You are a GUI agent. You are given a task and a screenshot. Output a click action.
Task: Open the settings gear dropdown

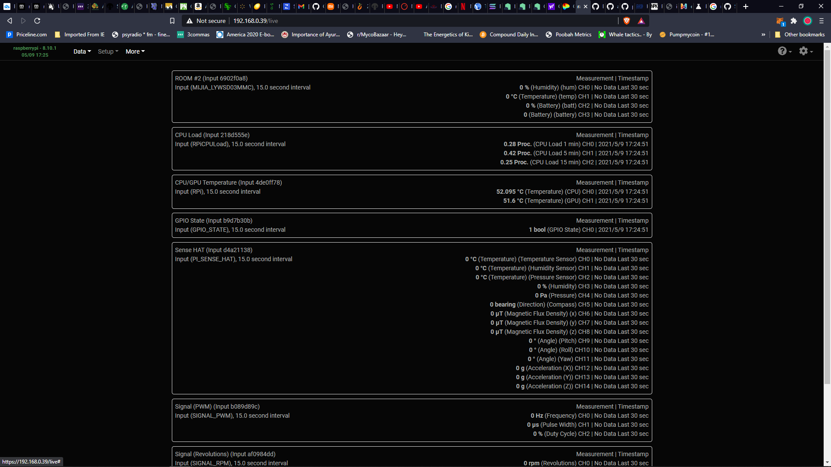pos(806,51)
